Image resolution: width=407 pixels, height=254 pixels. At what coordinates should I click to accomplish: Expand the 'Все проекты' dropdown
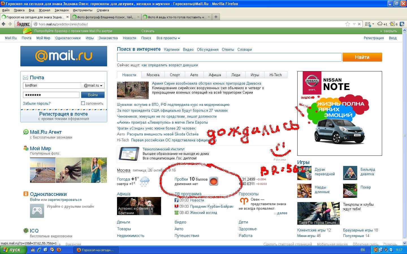(x=168, y=38)
